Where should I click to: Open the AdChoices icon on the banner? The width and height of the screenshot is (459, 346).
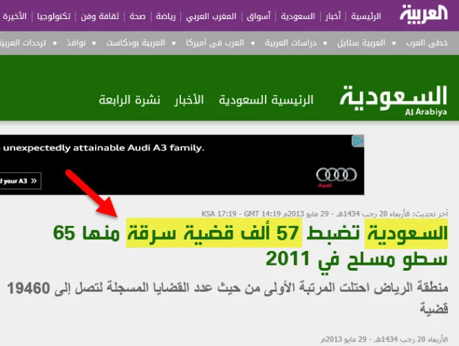[358, 141]
